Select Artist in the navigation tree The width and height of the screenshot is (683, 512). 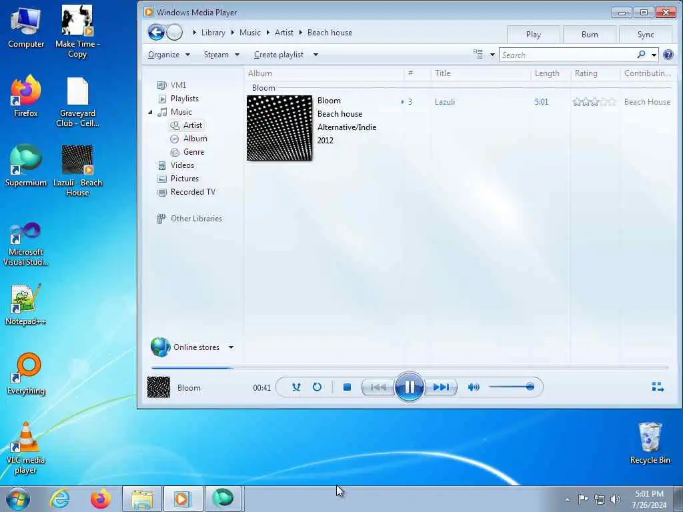tap(187, 125)
